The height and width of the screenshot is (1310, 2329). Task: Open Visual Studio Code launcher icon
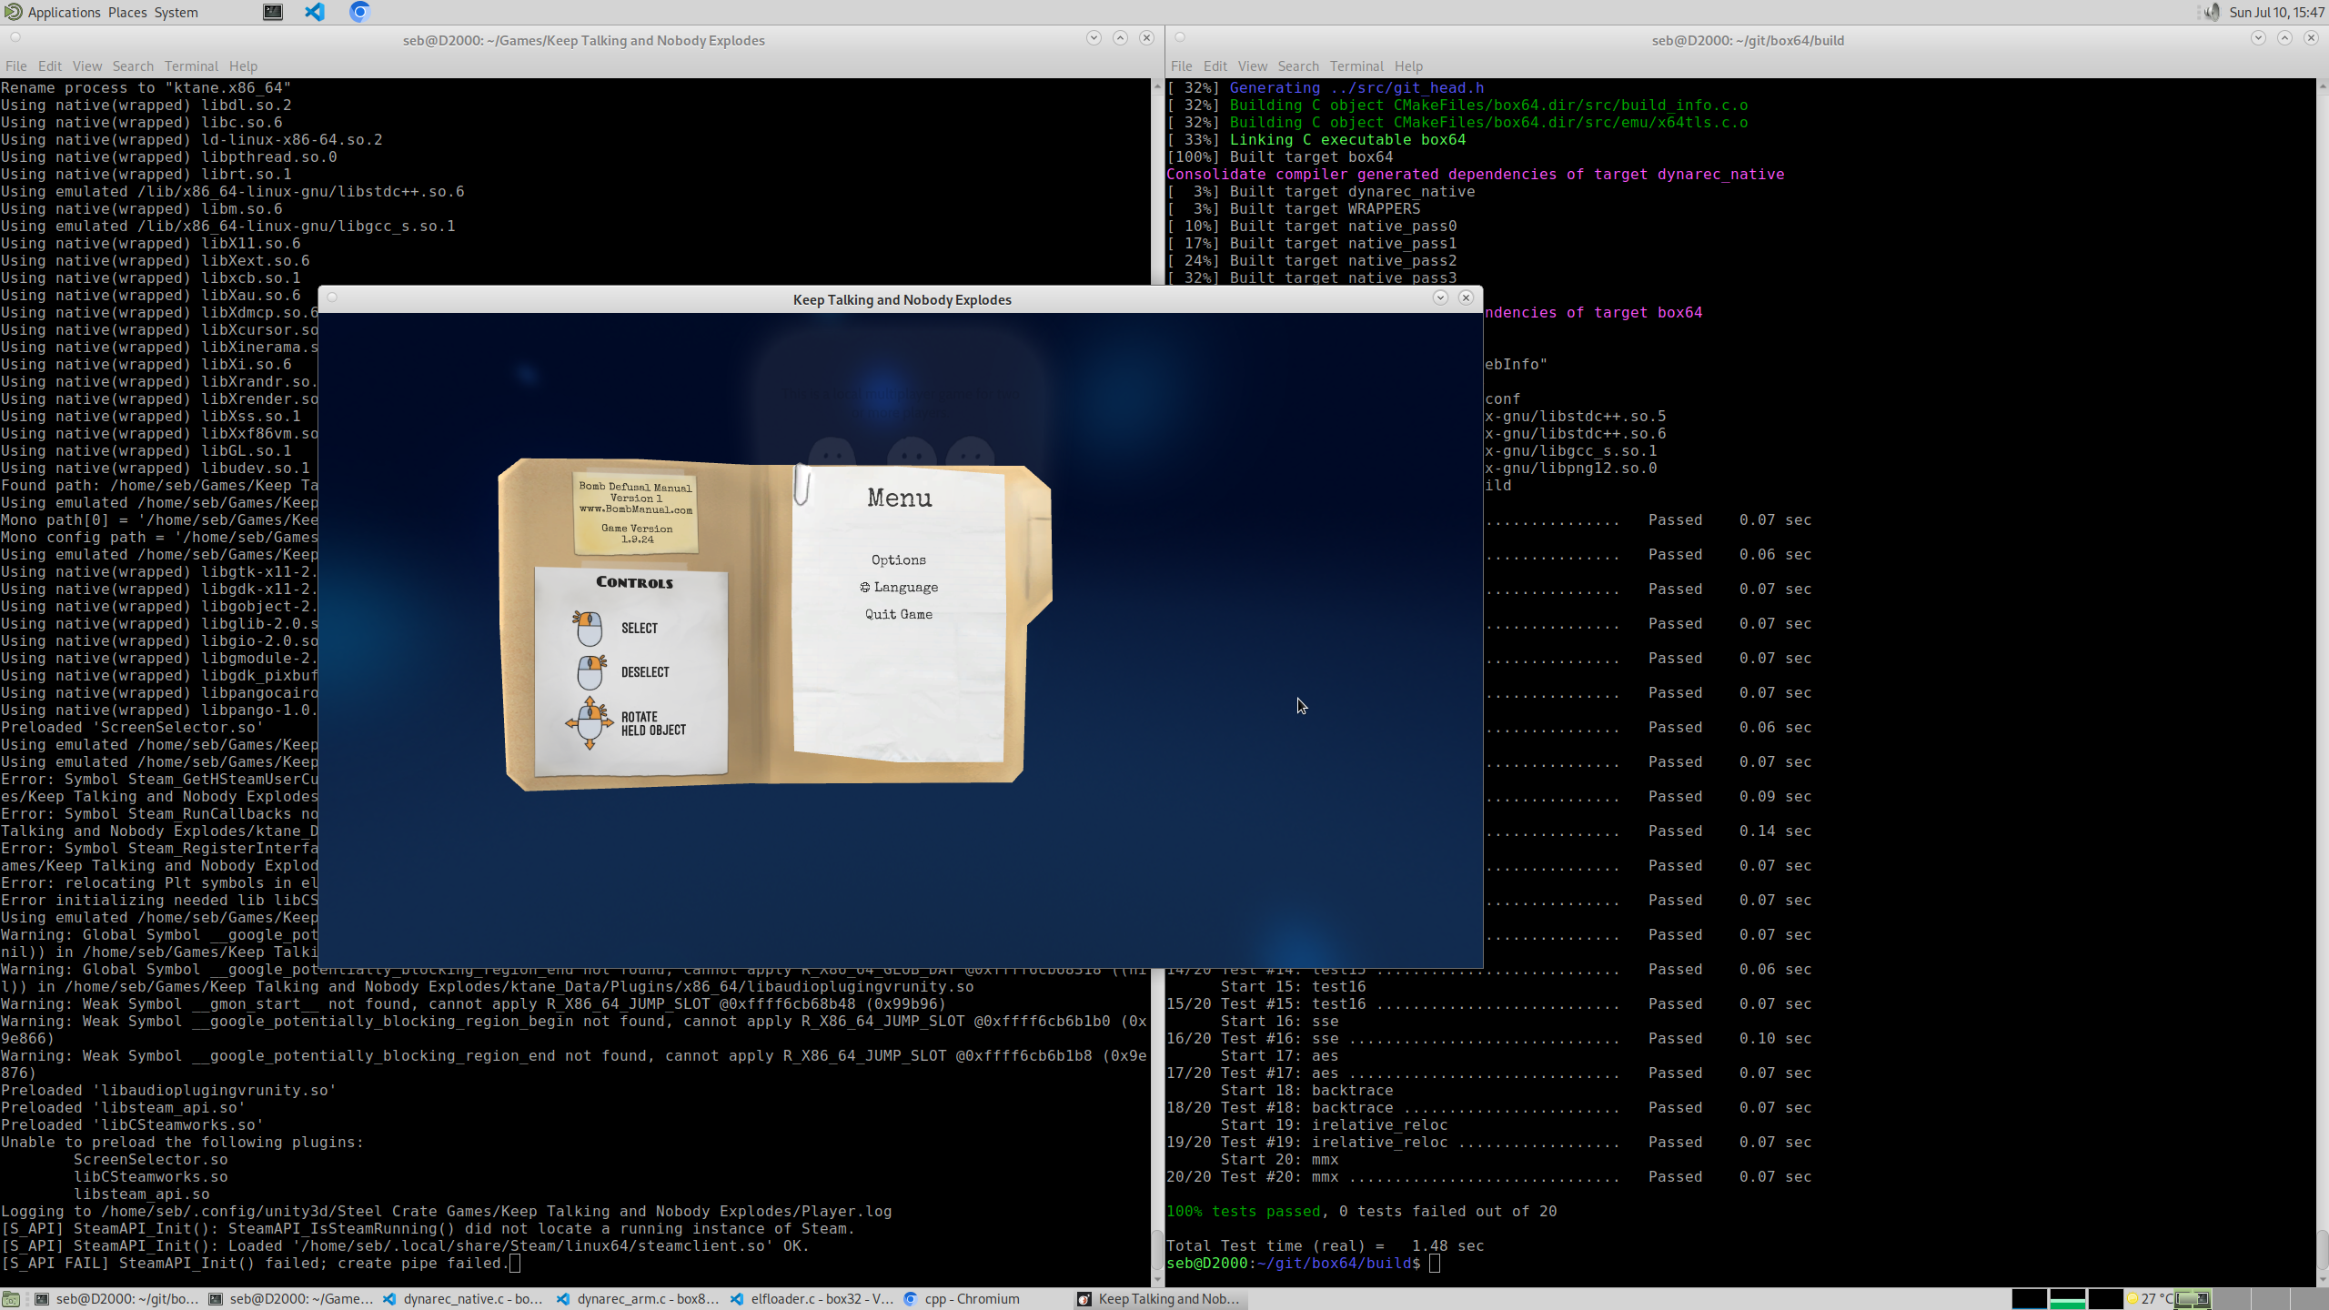point(315,12)
